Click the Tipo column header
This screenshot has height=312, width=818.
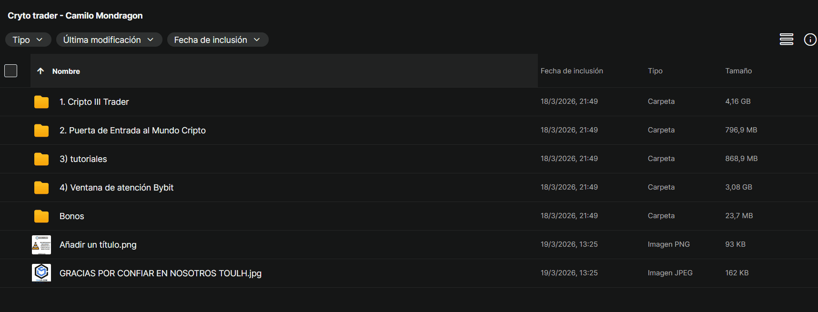coord(655,71)
